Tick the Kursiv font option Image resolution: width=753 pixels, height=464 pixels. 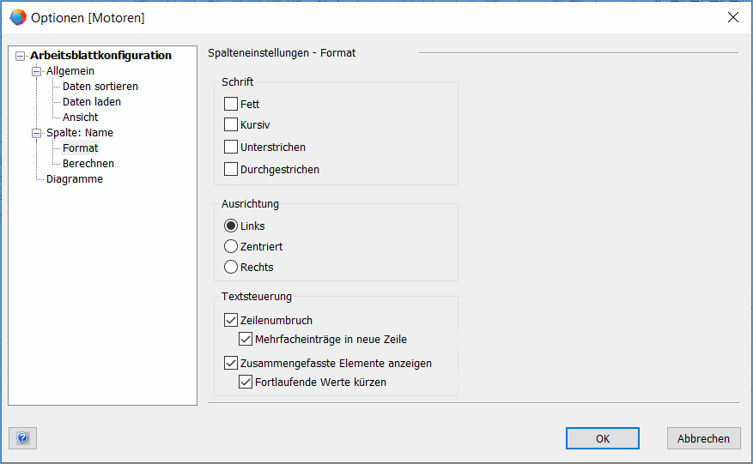231,125
